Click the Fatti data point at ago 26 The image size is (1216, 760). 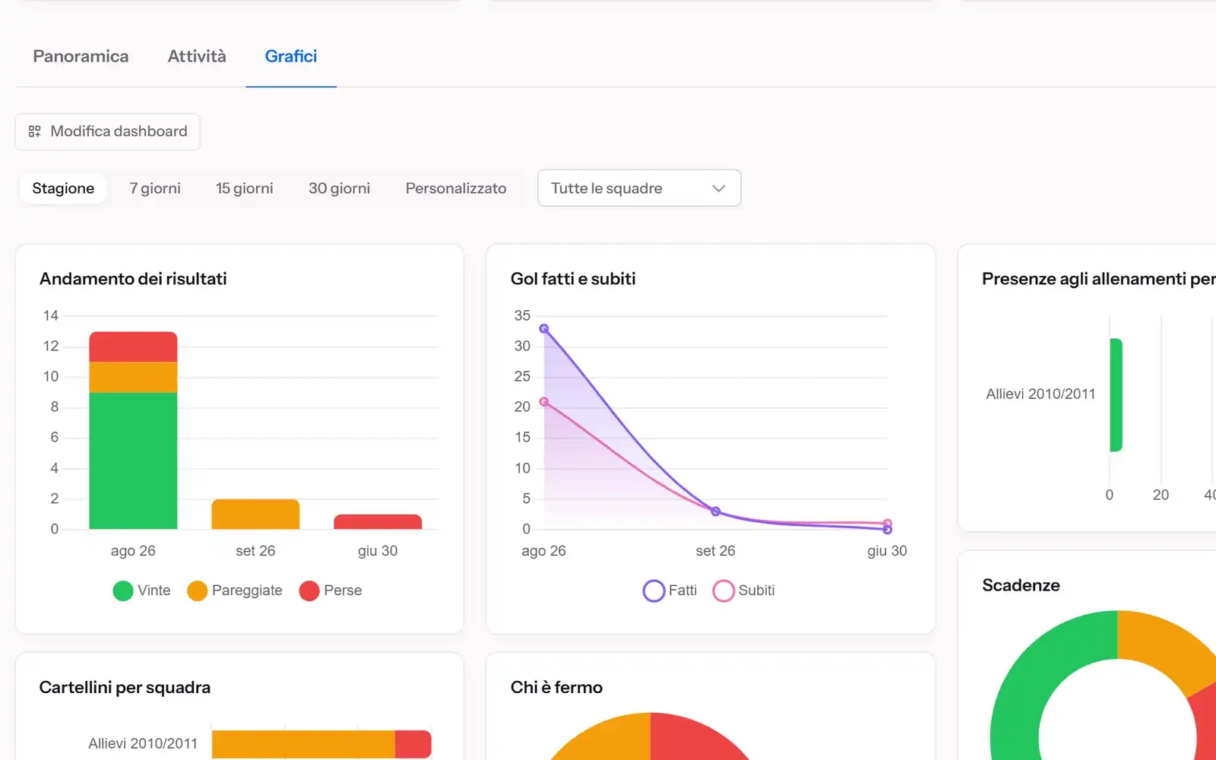(544, 329)
